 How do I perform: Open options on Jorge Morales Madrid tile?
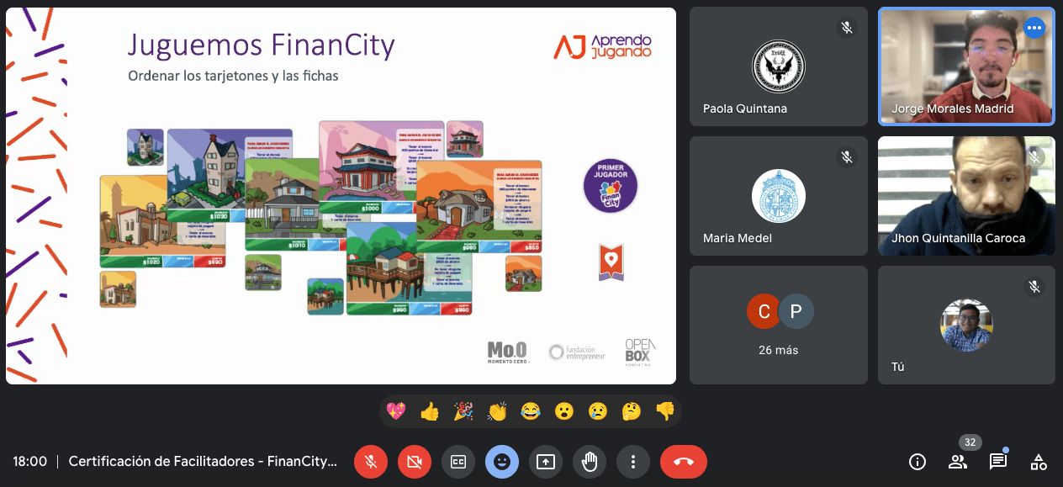pos(1034,28)
